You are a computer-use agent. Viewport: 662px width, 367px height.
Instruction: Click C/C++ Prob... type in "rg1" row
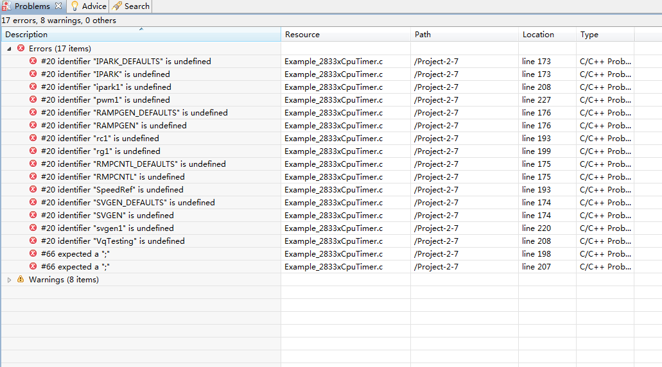(605, 151)
